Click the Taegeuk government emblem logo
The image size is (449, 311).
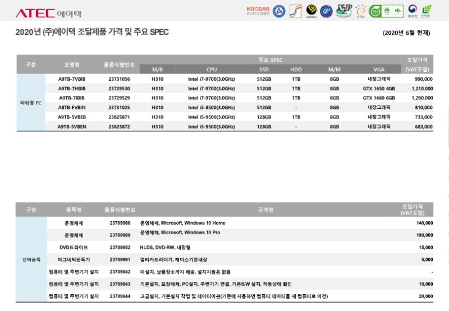click(413, 11)
